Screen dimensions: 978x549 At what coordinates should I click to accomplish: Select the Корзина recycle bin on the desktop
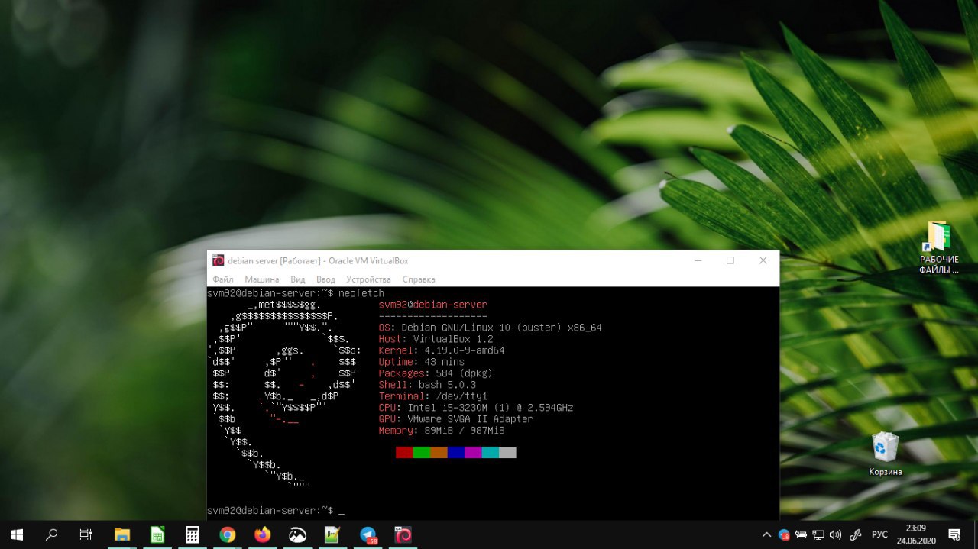tap(885, 454)
